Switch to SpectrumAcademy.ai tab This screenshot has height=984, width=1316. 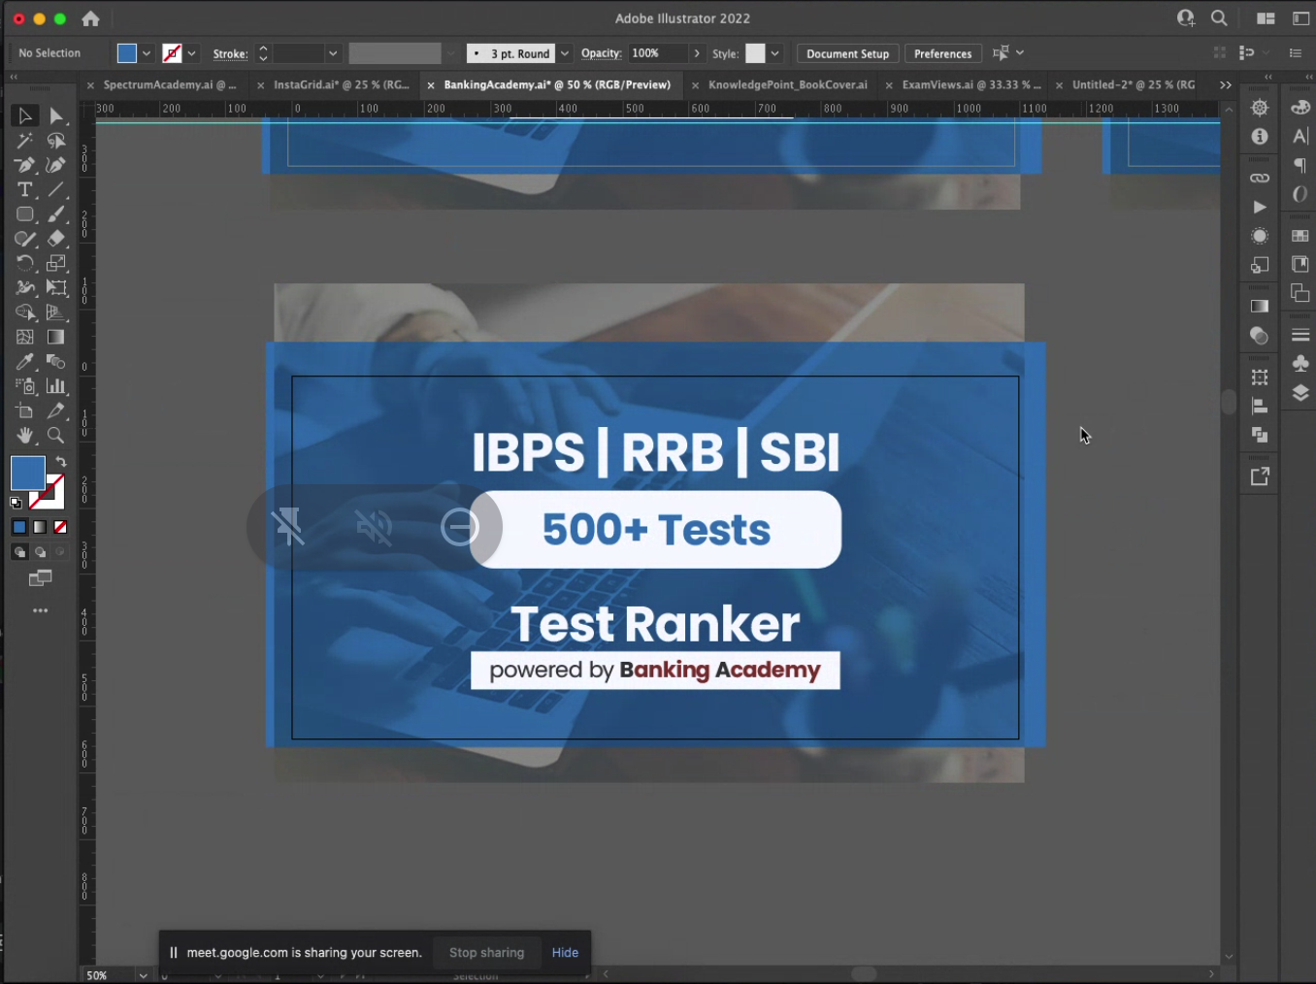coord(170,85)
